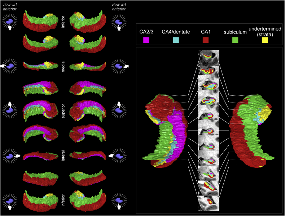Select the bottommost MRI slice thumbnail
Screen dimensions: 285x216
209,202
